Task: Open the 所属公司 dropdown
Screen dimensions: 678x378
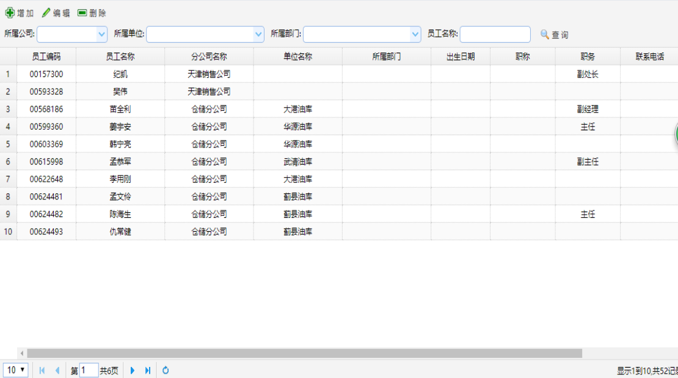Action: pyautogui.click(x=101, y=35)
